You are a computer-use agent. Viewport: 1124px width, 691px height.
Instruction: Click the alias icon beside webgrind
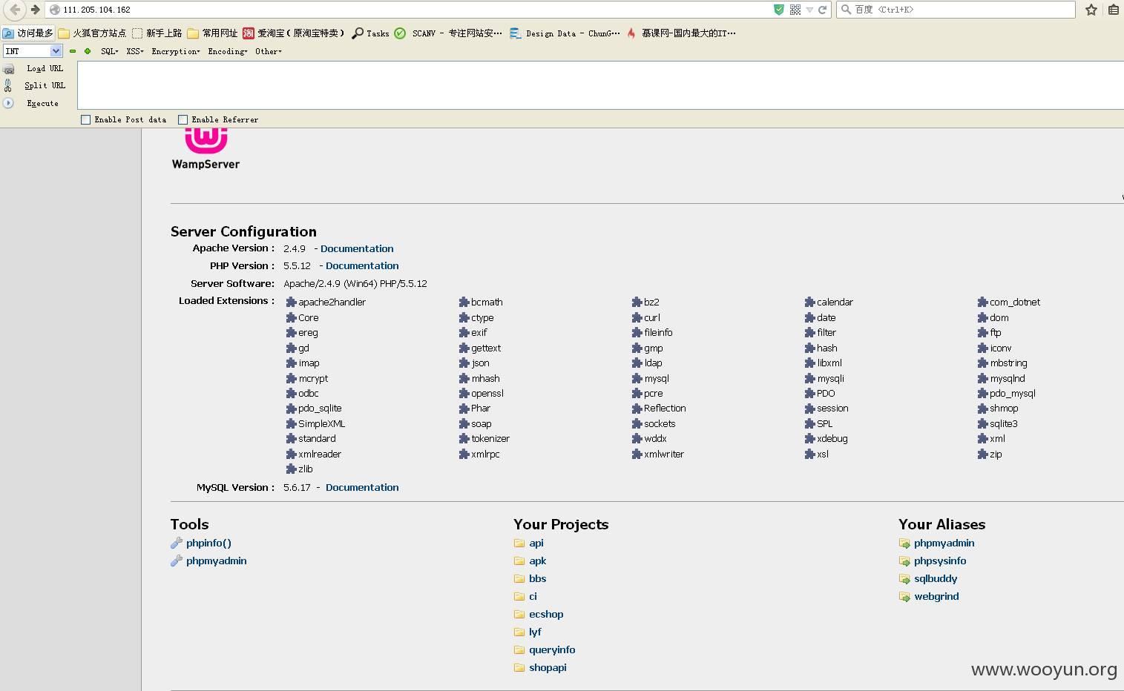pyautogui.click(x=904, y=597)
